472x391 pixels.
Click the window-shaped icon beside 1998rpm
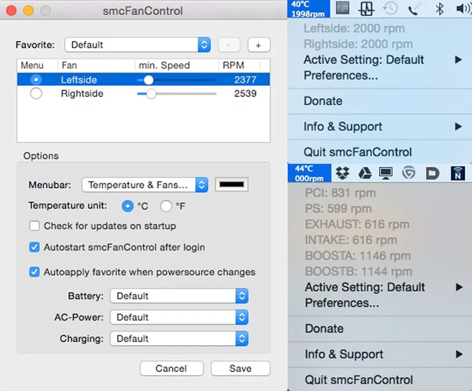[342, 8]
